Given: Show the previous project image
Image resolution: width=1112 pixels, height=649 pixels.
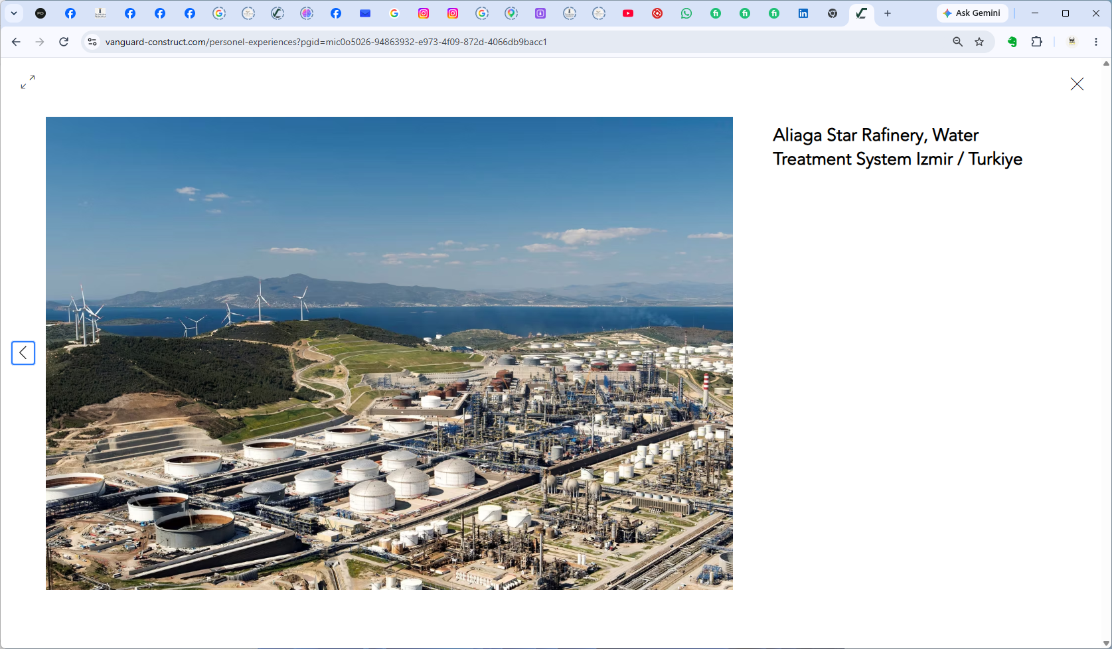Looking at the screenshot, I should [23, 353].
